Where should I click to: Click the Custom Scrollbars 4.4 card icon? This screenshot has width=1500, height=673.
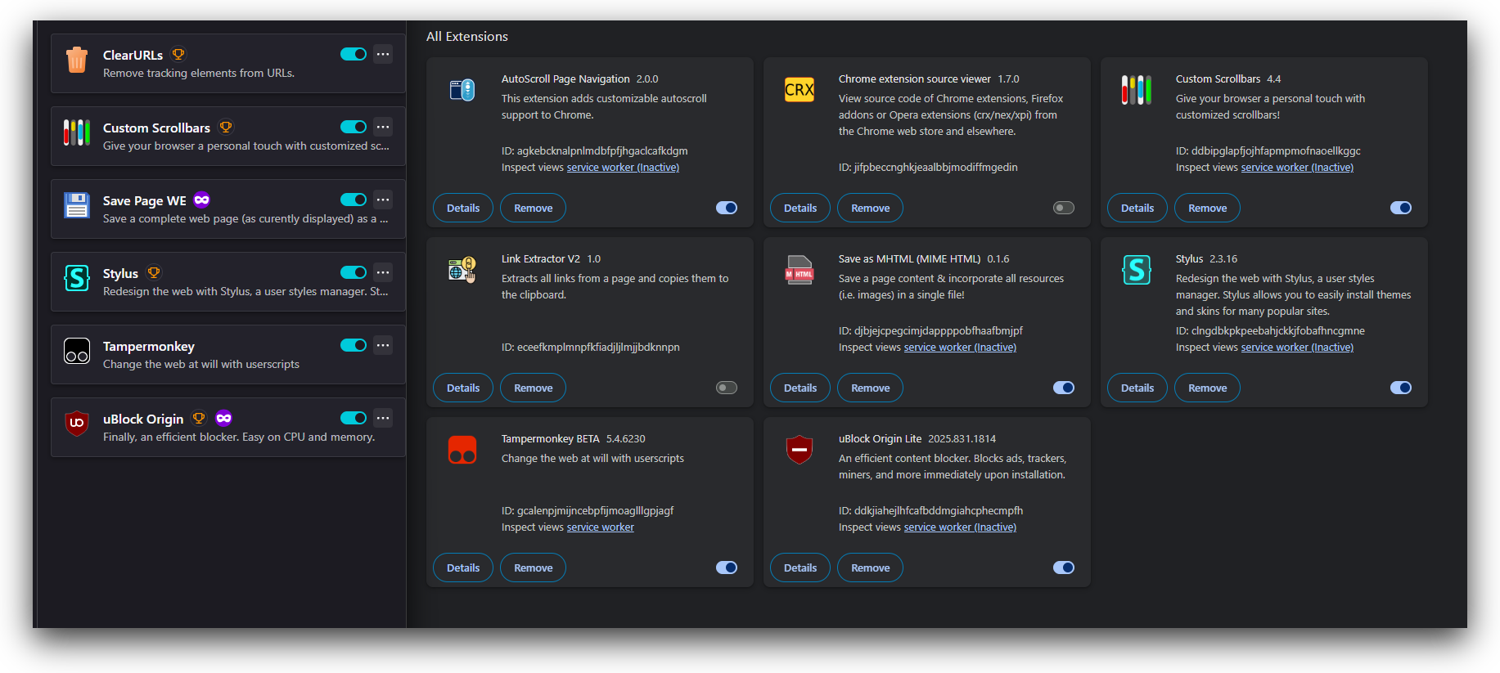1137,89
